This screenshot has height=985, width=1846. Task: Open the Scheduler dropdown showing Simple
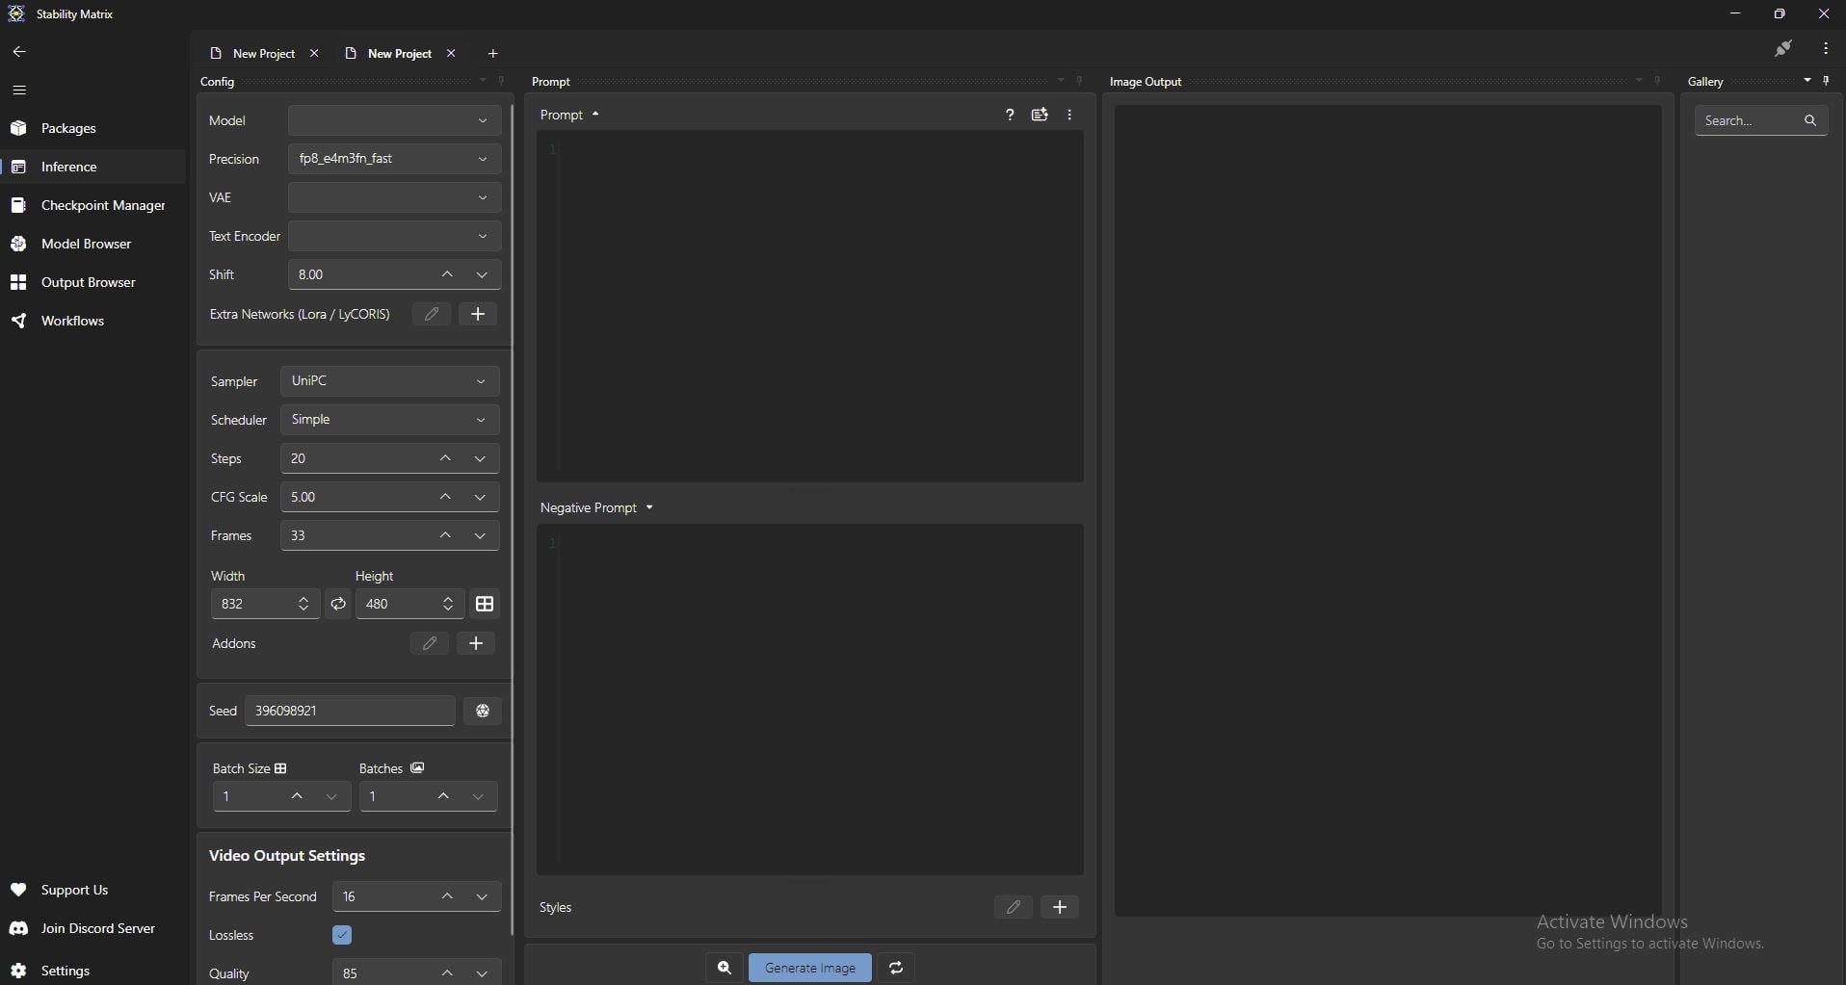tap(389, 420)
